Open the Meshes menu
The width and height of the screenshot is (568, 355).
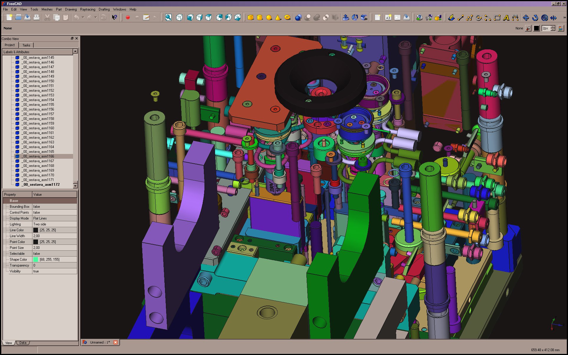pos(47,9)
